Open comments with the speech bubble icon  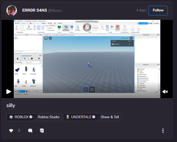coord(30,131)
